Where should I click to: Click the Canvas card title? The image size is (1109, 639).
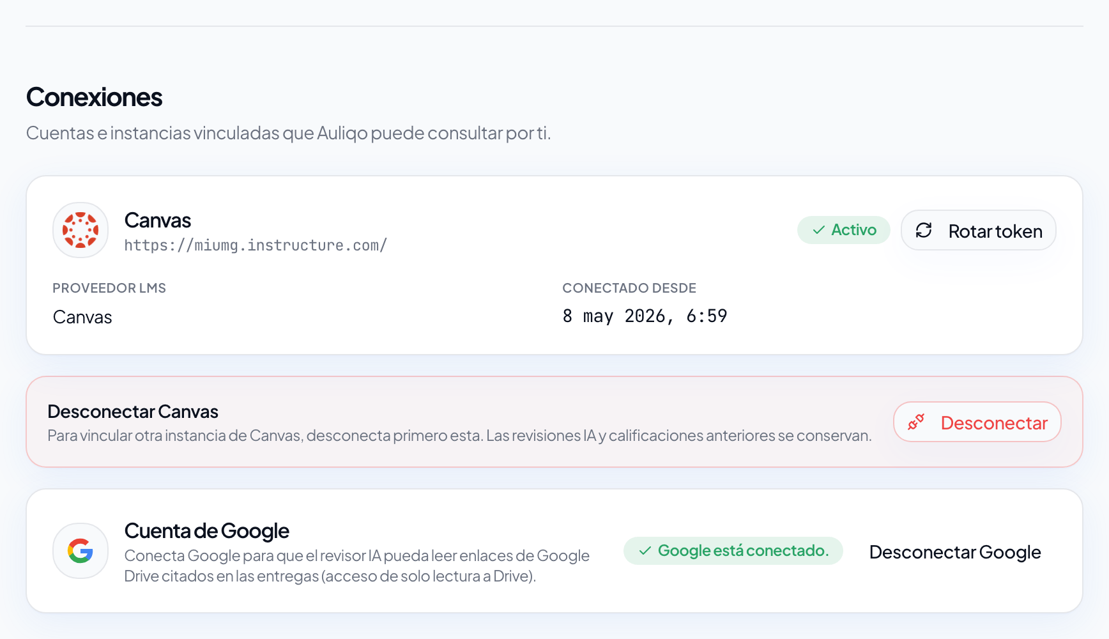pos(158,220)
